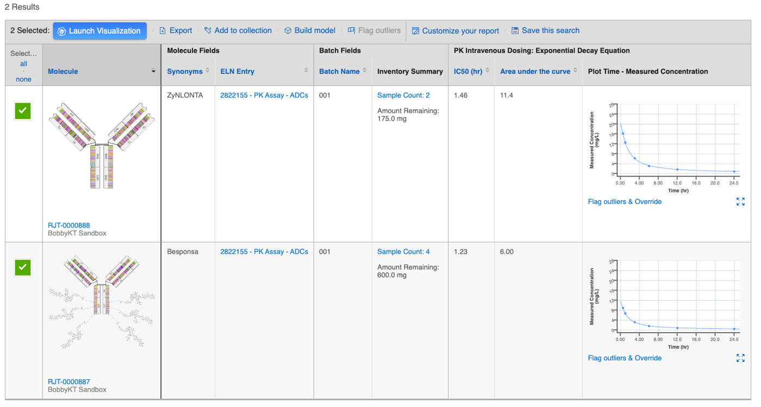The image size is (761, 407).
Task: Sort by IC50 (hr) column arrows
Action: click(x=487, y=71)
